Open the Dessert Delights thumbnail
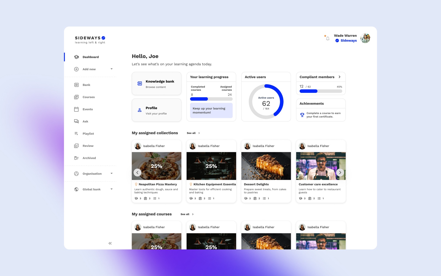The width and height of the screenshot is (441, 276). (266, 166)
